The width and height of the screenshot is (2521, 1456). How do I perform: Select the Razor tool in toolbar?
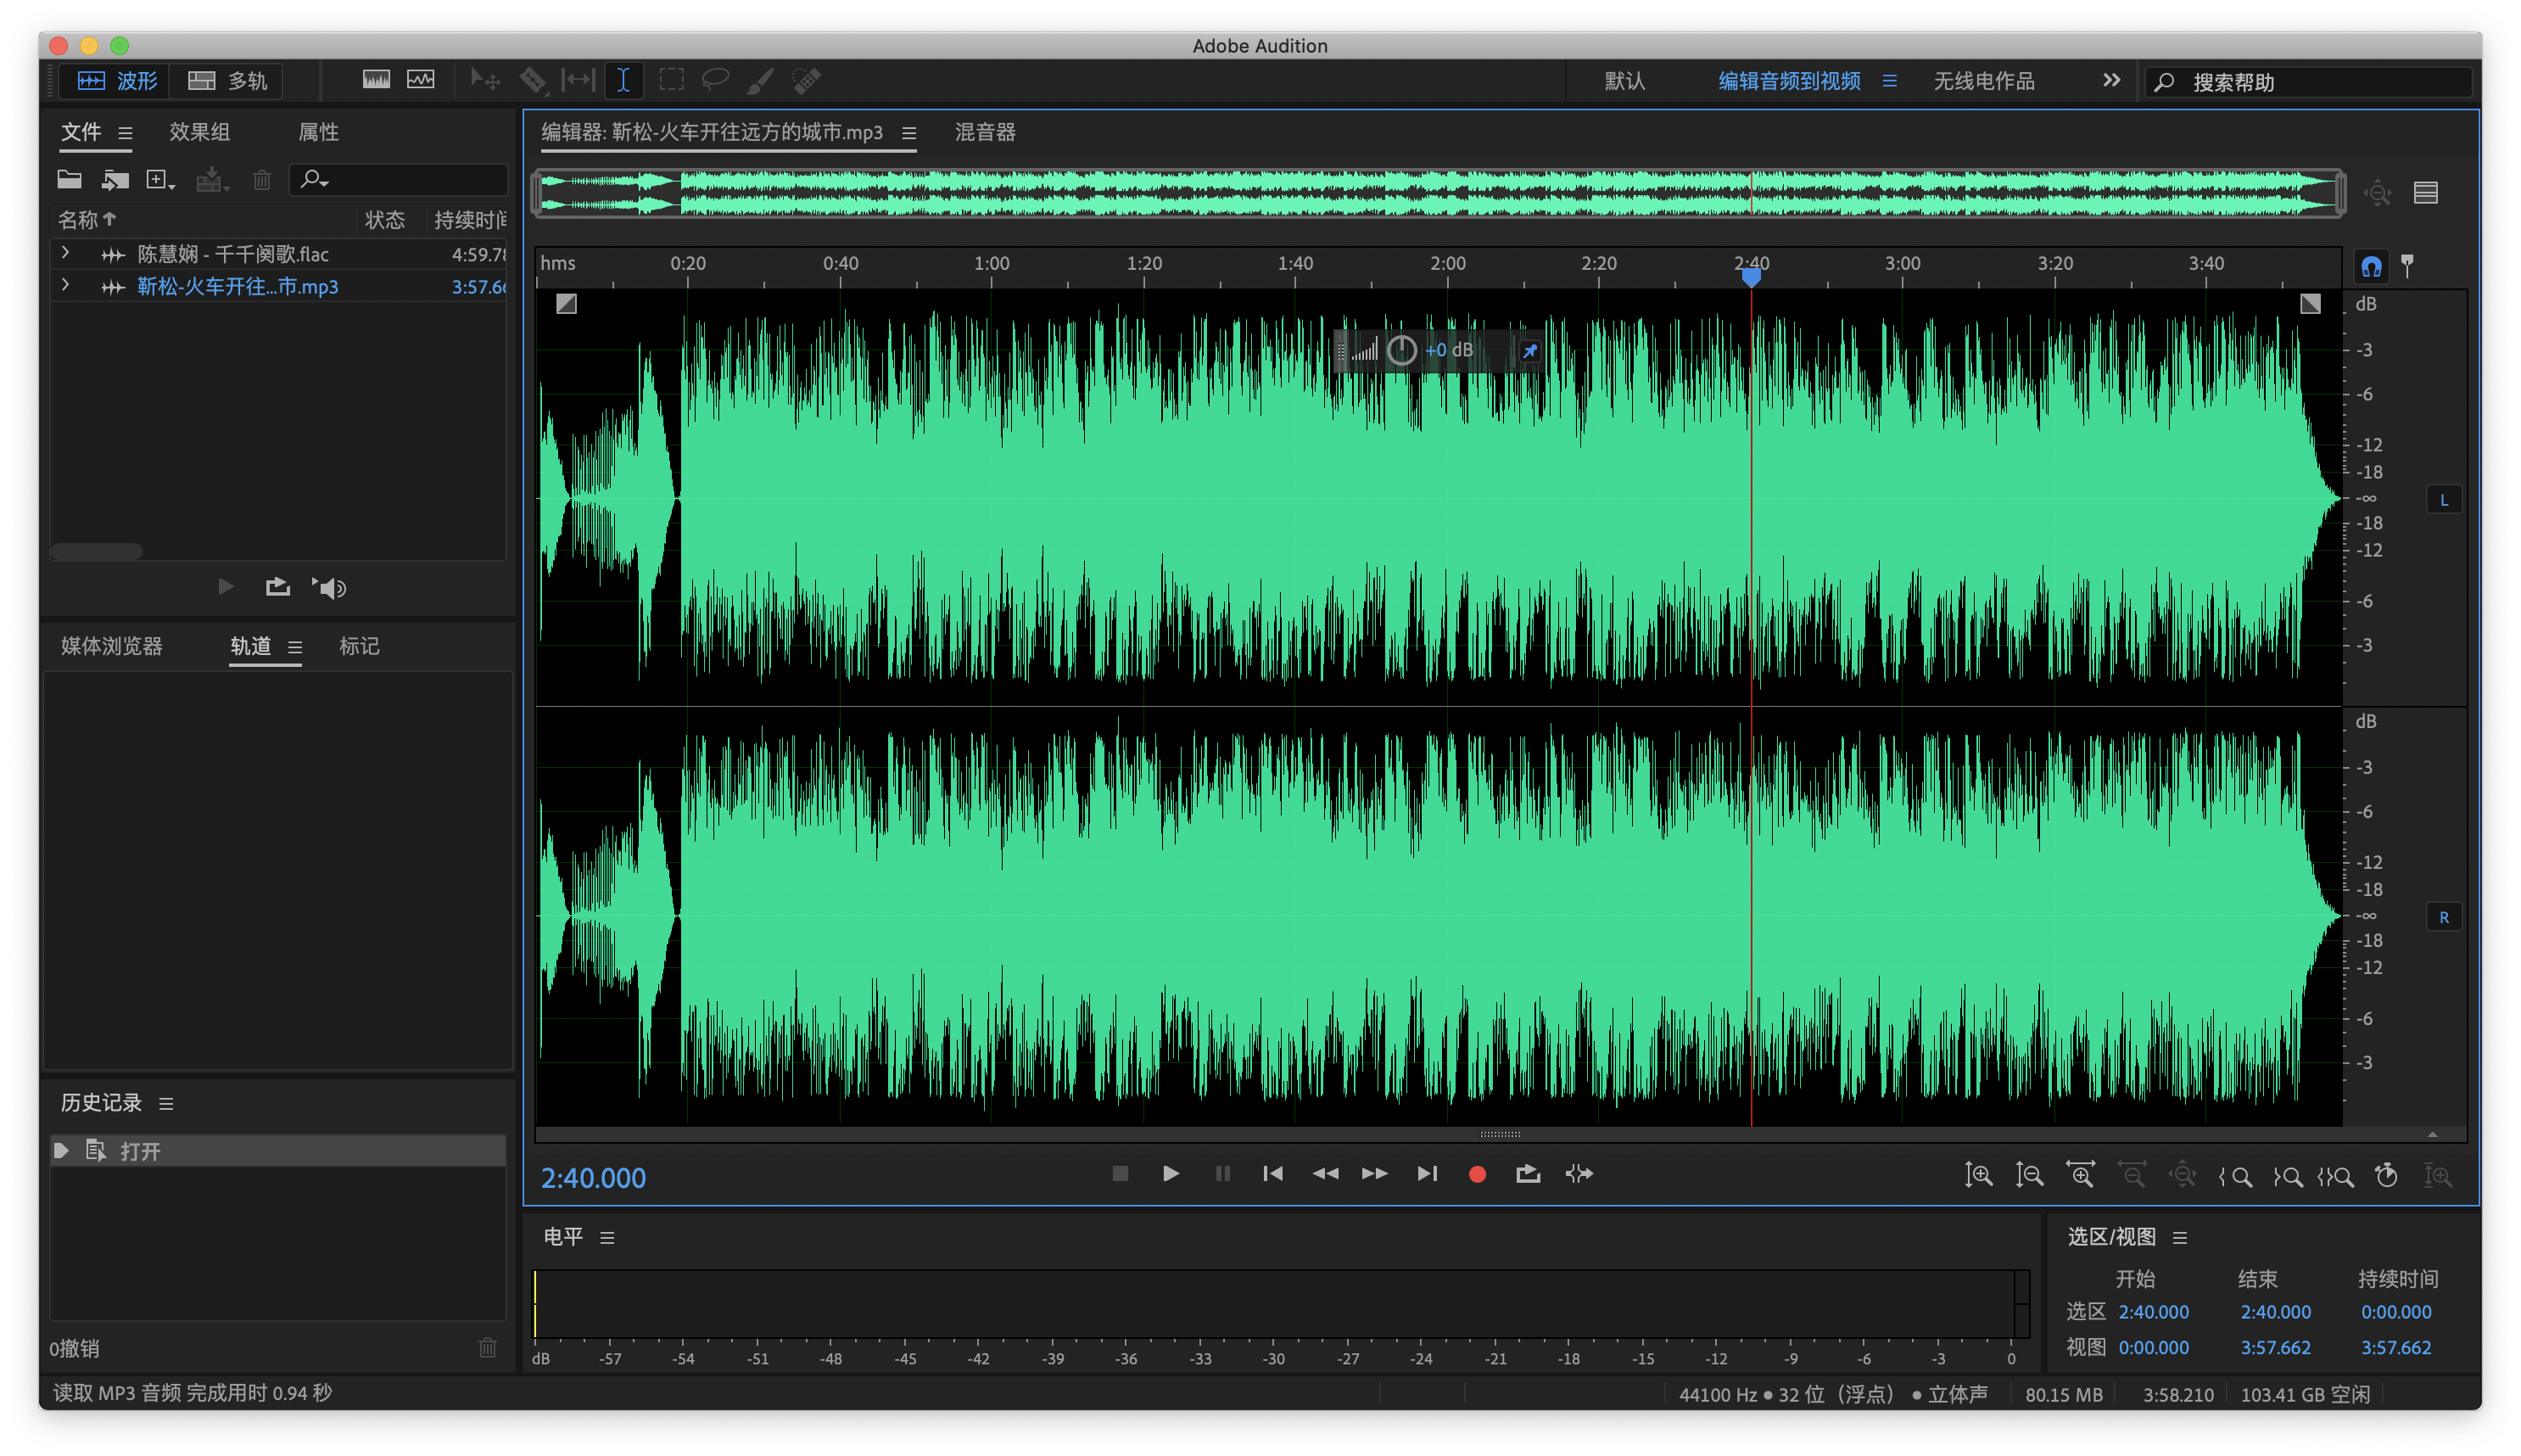coord(533,80)
